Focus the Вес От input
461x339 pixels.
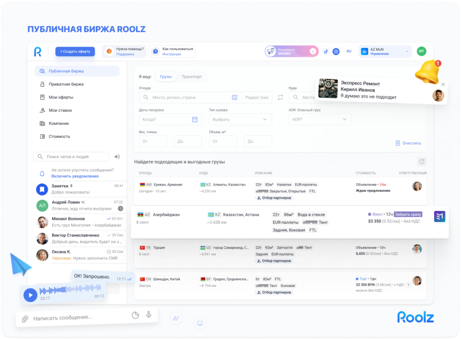[153, 141]
